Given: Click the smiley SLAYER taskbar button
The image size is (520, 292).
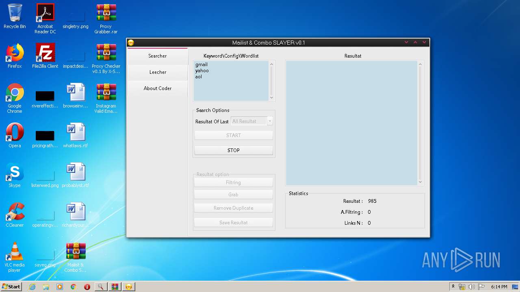Looking at the screenshot, I should tap(129, 287).
